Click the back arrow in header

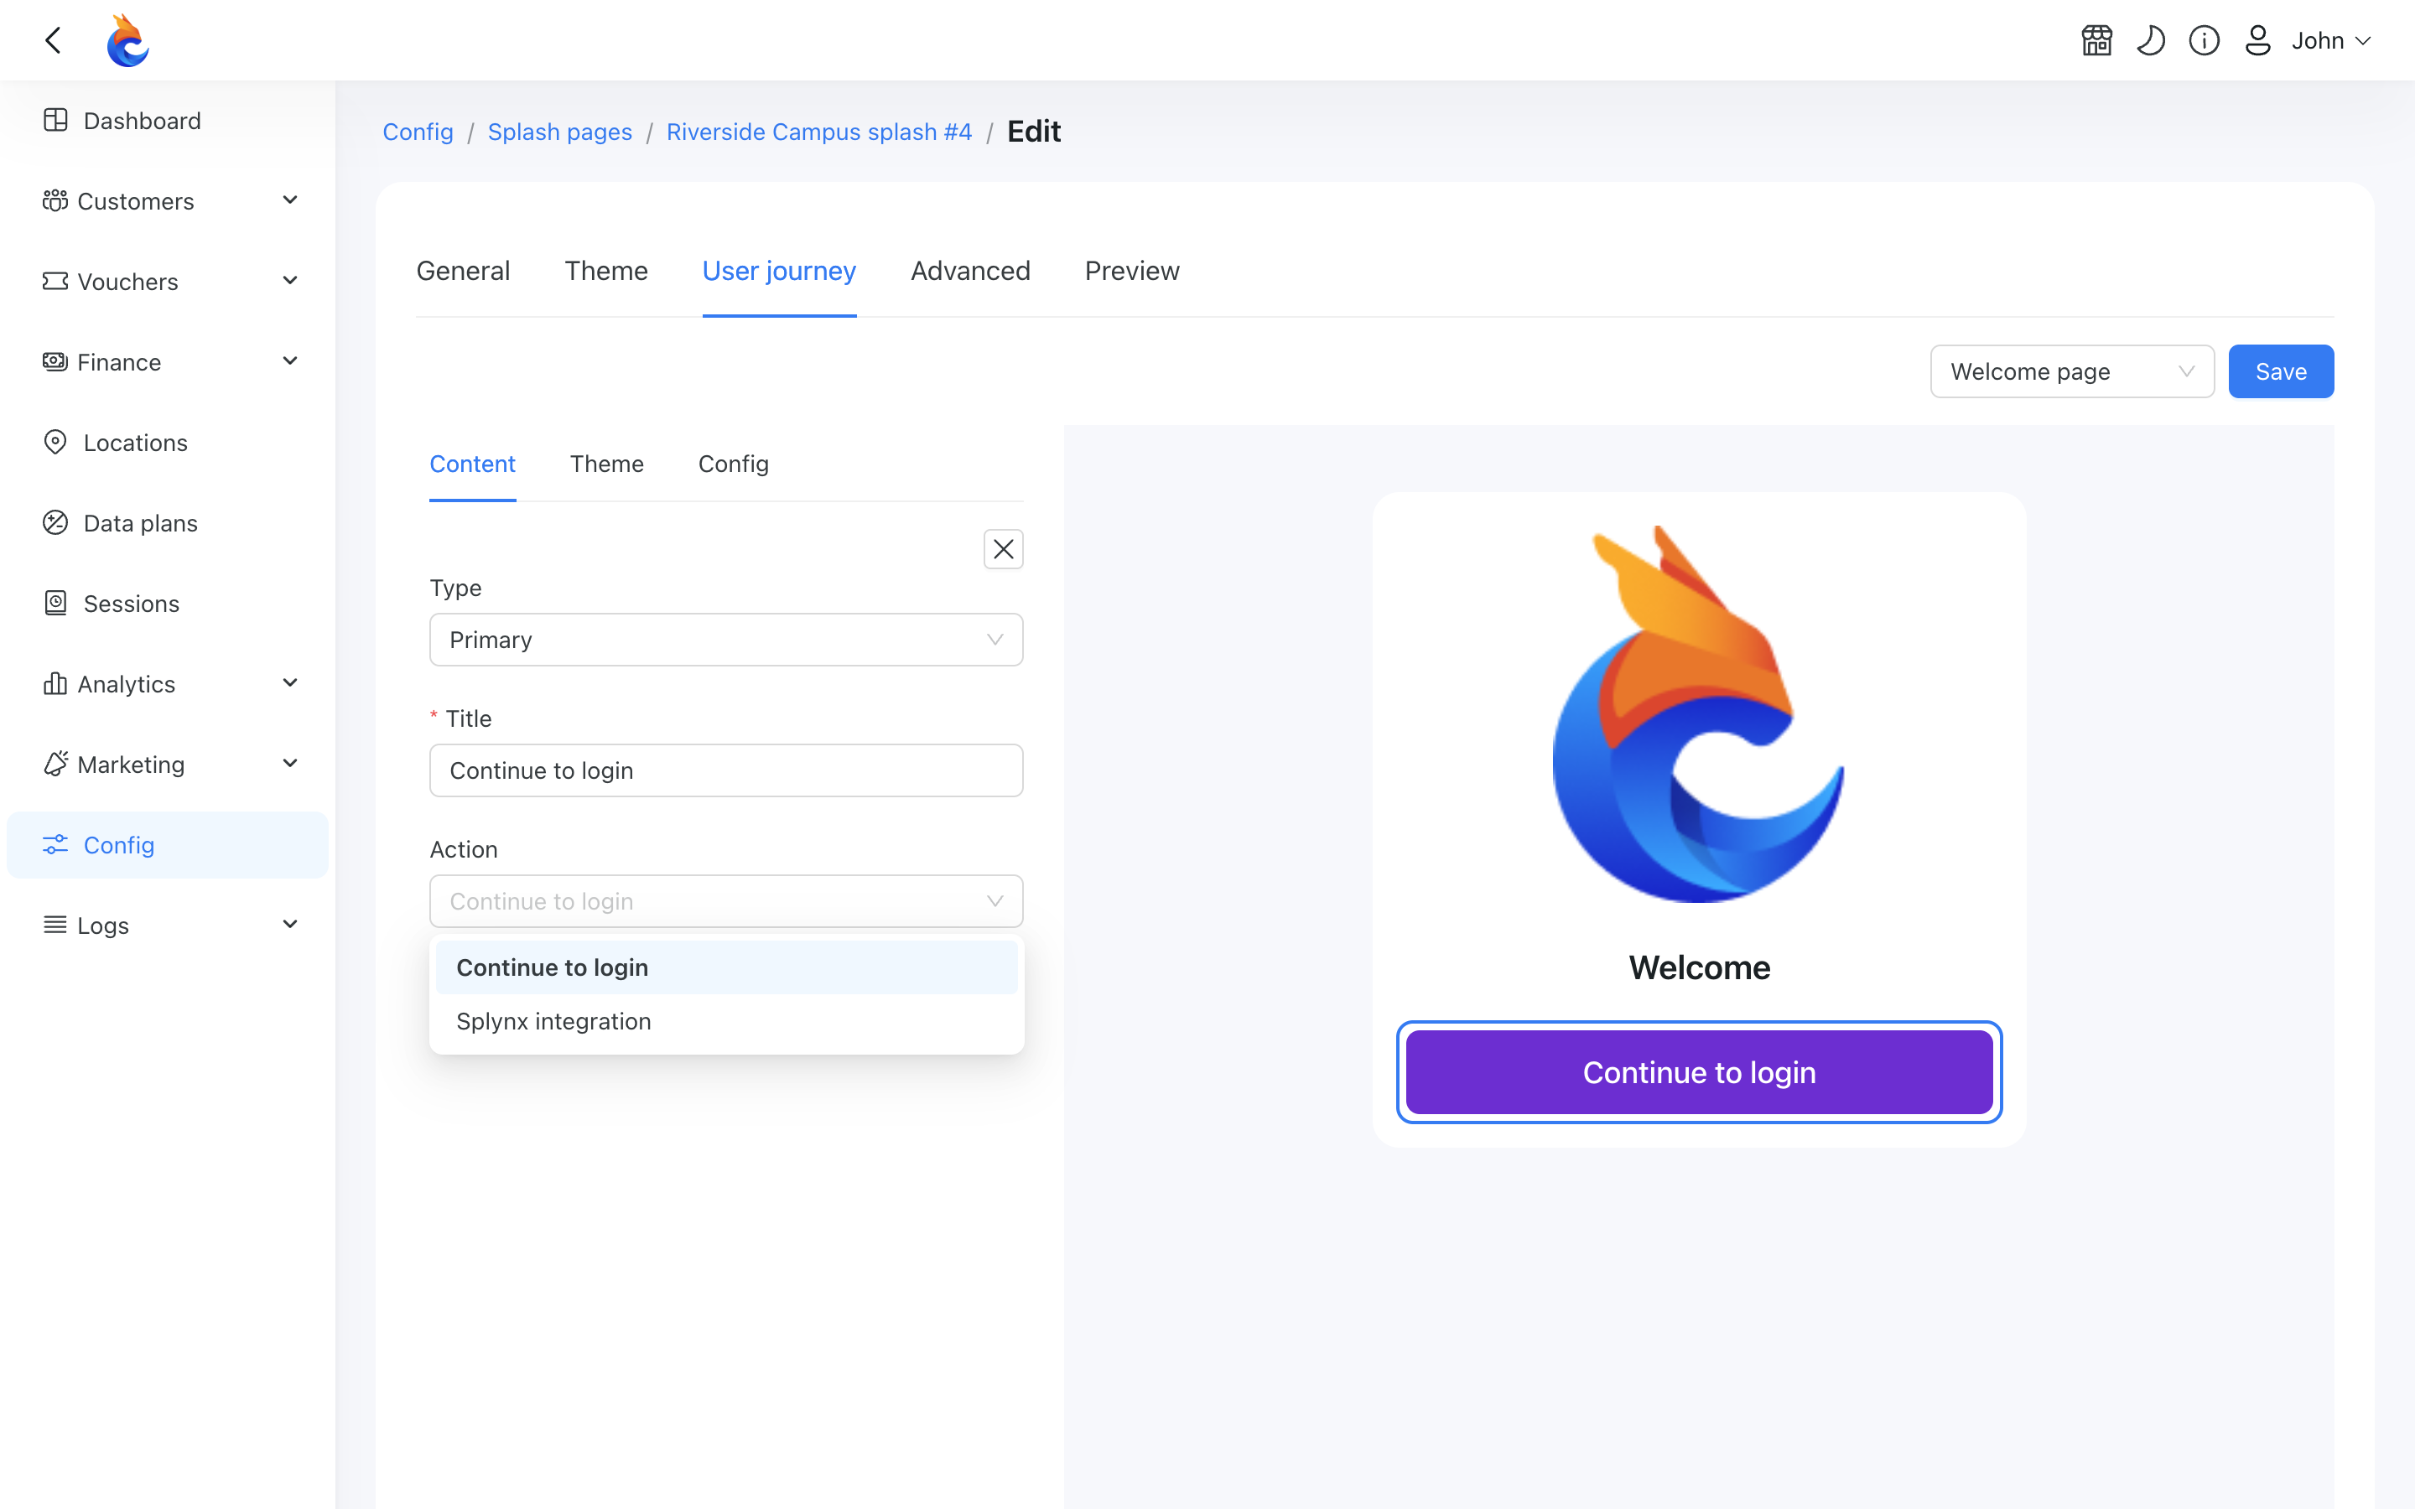point(54,40)
